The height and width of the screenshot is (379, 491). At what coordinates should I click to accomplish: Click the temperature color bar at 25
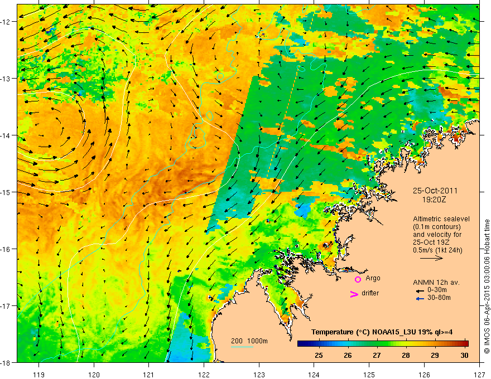pyautogui.click(x=319, y=343)
